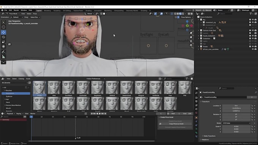
Task: Click the pan hand viewport gizmo
Action: tap(191, 37)
